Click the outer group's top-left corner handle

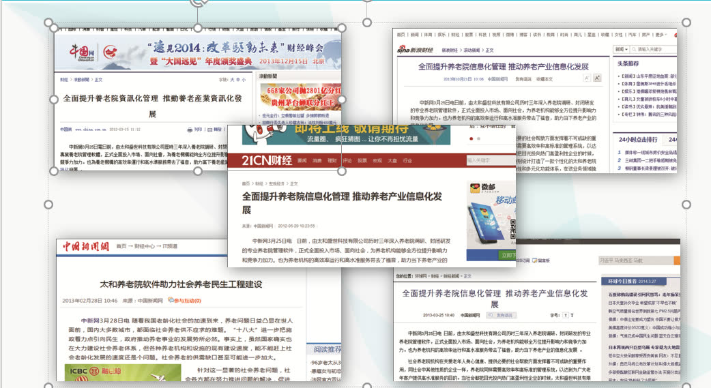click(x=48, y=23)
